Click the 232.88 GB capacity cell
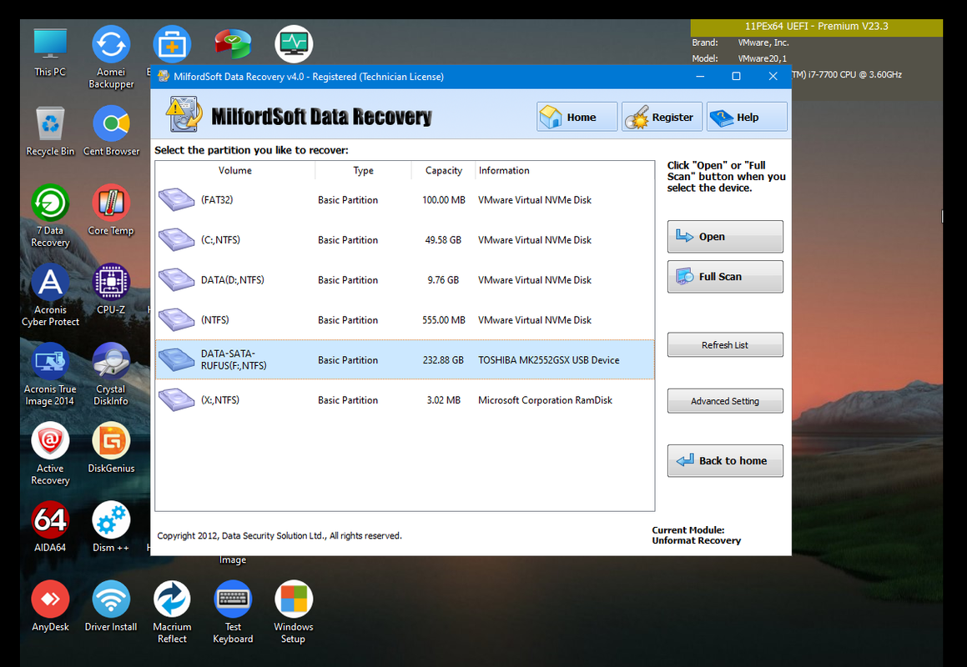The width and height of the screenshot is (967, 667). (443, 360)
